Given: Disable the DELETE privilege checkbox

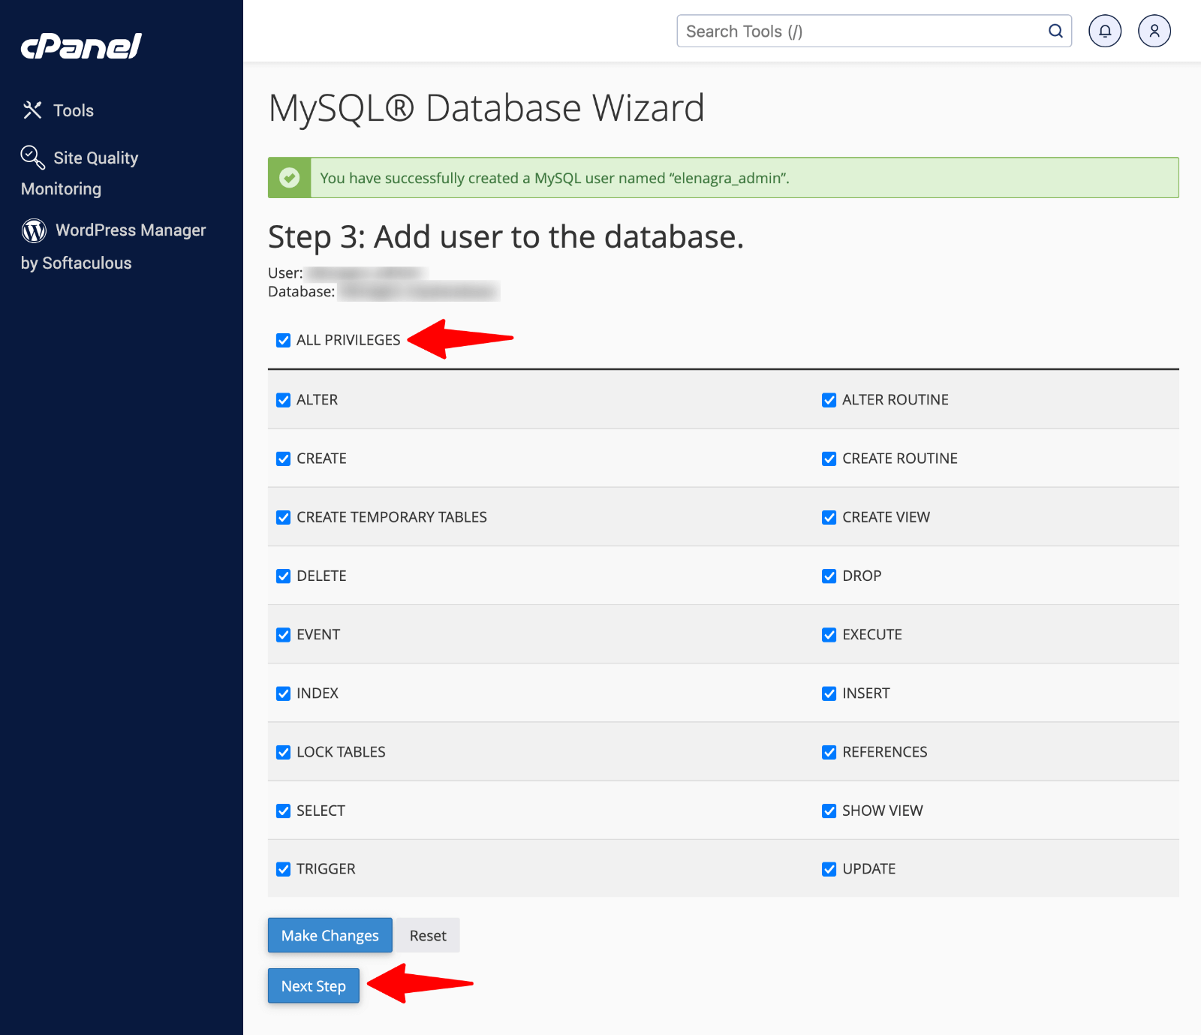Looking at the screenshot, I should (283, 576).
